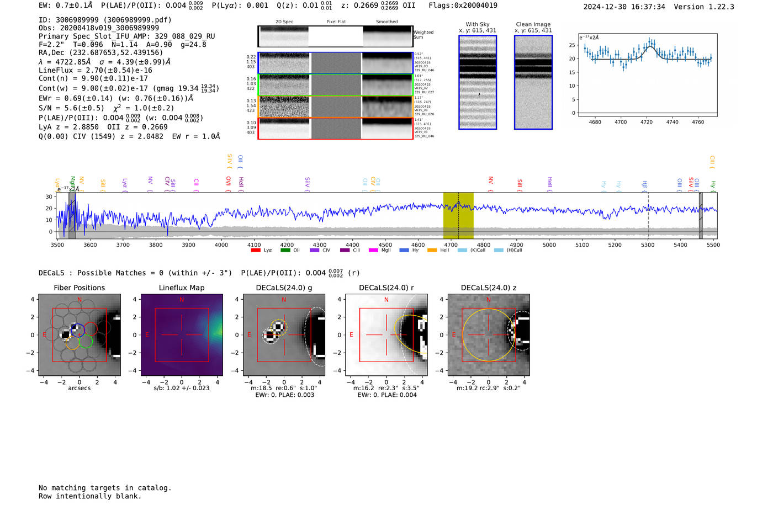Viewport: 773px width, 526px height.
Task: Click the red Lyα legend swatch
Action: [x=256, y=250]
